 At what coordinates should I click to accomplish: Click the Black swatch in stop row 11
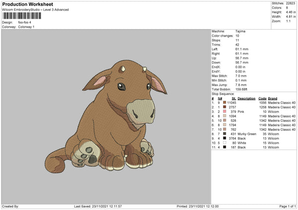(224, 147)
